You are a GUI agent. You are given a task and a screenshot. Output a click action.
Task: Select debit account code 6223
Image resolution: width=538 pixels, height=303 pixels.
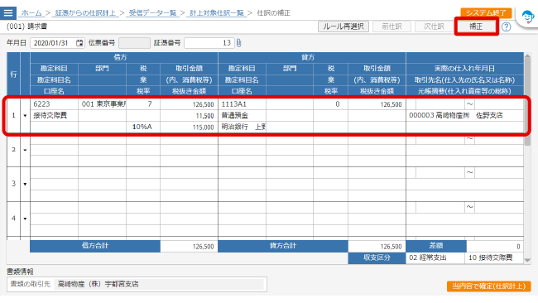click(x=54, y=104)
